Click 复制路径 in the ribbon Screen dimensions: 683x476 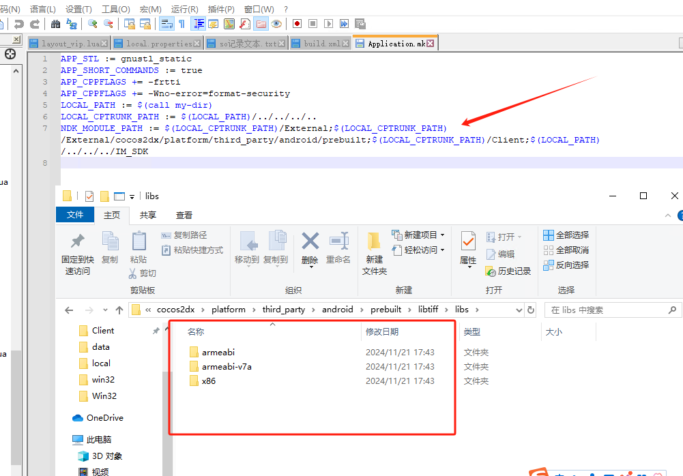[x=184, y=235]
